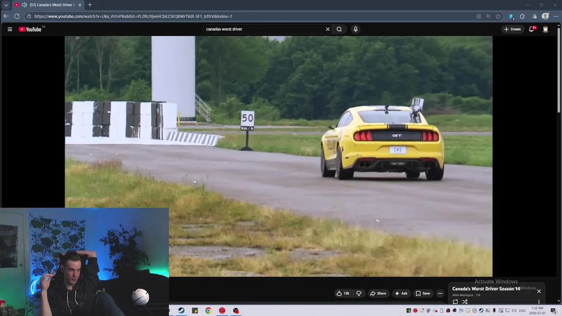The height and width of the screenshot is (316, 562).
Task: Open a new browser tab
Action: 90,5
